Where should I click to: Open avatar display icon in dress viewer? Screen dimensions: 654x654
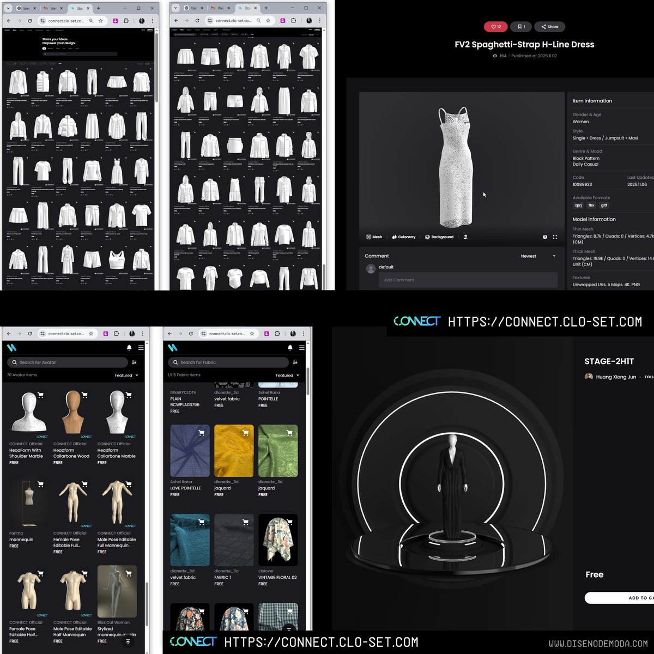click(x=465, y=237)
